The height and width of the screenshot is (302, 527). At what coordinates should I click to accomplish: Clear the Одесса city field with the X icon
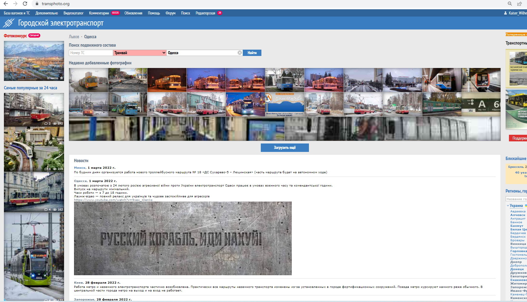pyautogui.click(x=240, y=53)
